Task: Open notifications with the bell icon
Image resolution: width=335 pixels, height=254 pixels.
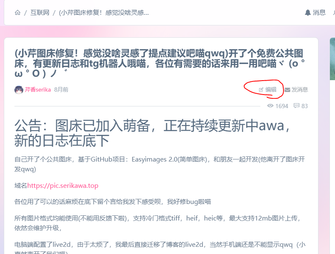Action: coord(308,13)
